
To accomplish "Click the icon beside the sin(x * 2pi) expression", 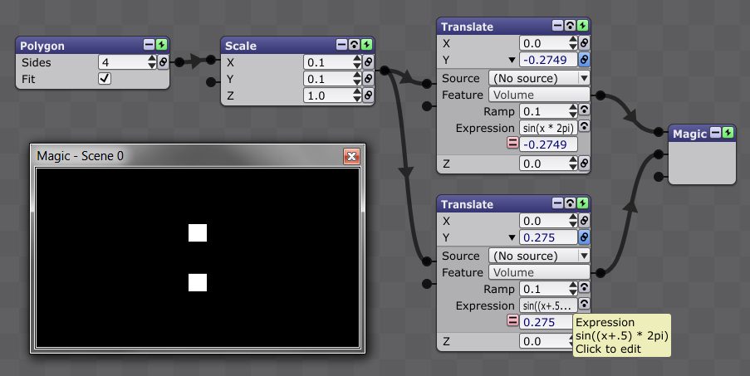I will tap(584, 127).
